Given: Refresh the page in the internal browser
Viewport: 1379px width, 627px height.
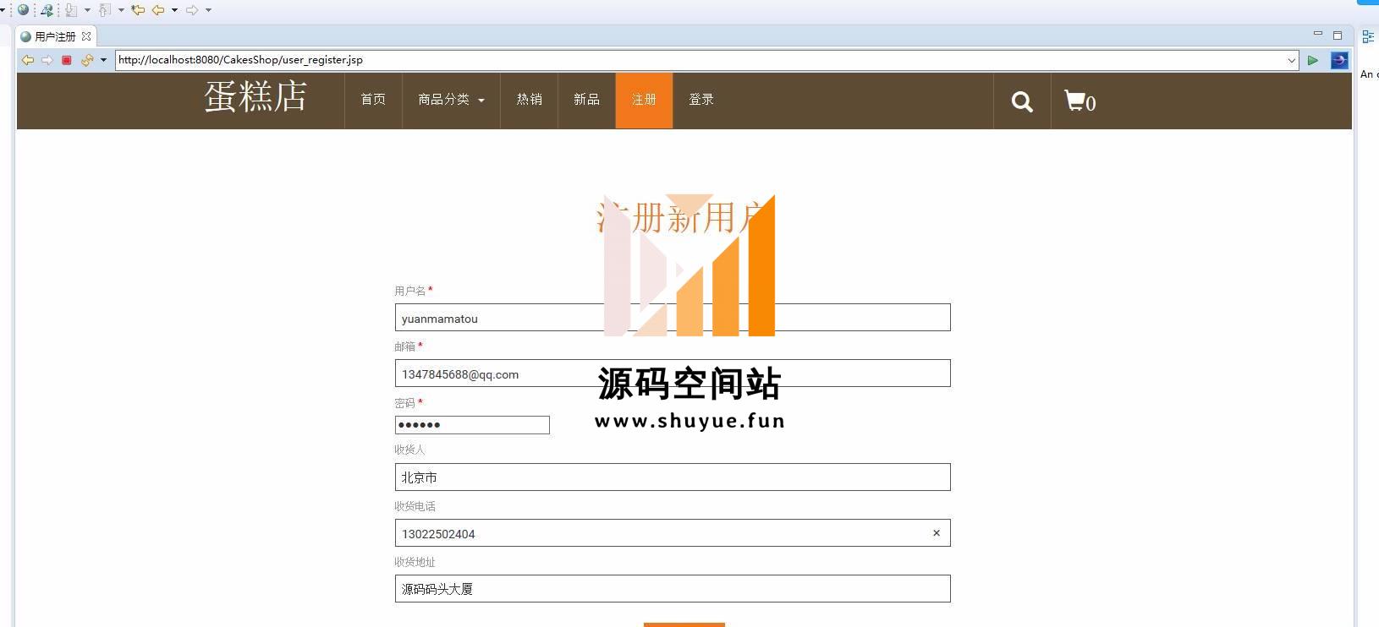Looking at the screenshot, I should click(86, 60).
